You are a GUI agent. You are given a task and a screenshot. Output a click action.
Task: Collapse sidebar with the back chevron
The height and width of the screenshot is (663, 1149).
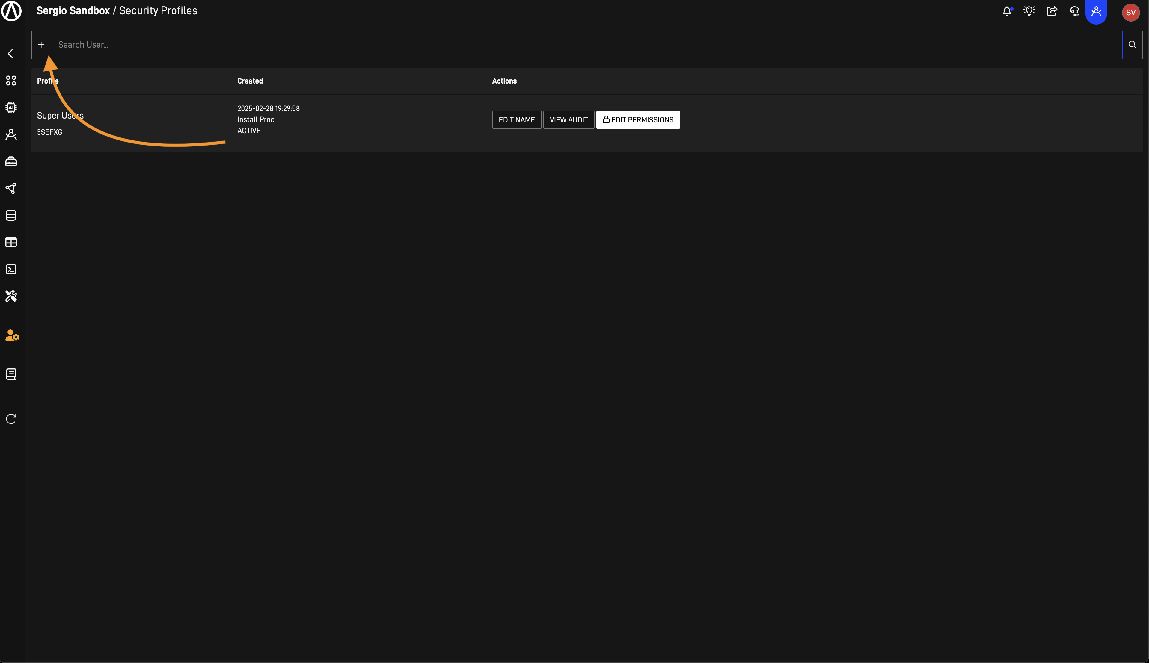coord(11,54)
